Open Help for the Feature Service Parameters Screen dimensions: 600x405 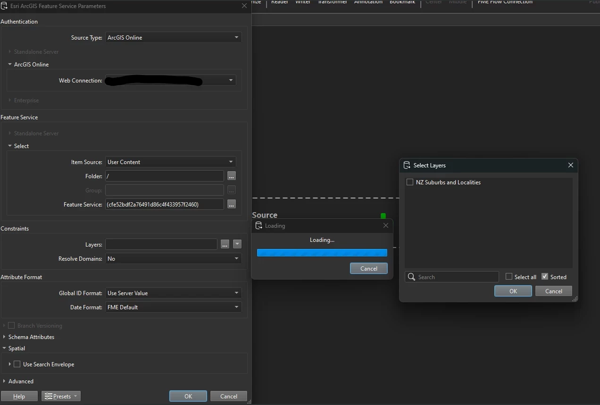pos(19,396)
